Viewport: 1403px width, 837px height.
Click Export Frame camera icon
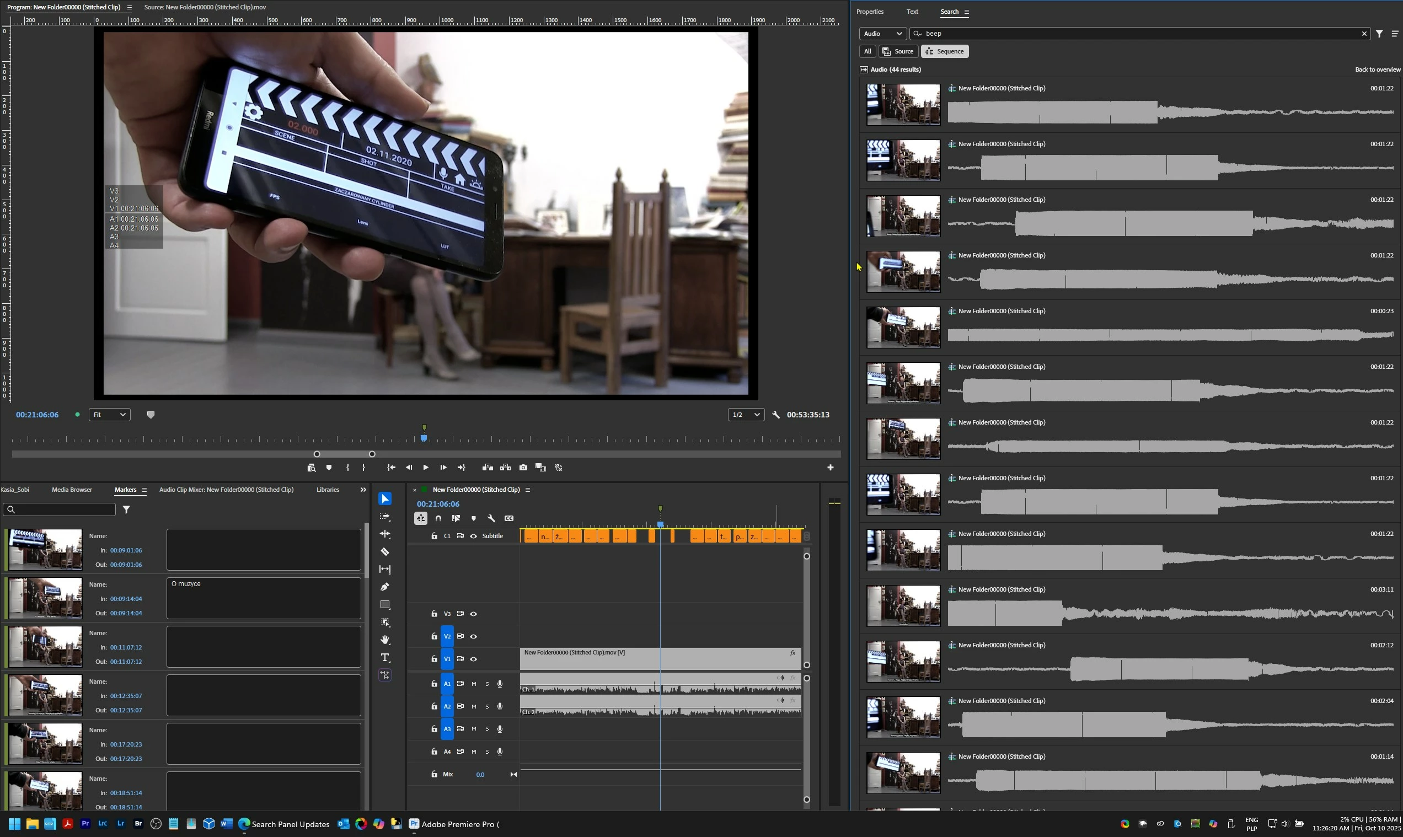(523, 468)
